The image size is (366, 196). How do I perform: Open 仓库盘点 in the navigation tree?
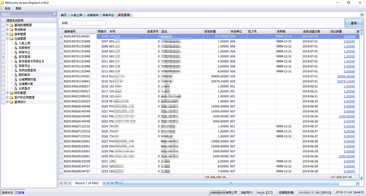pos(25,88)
